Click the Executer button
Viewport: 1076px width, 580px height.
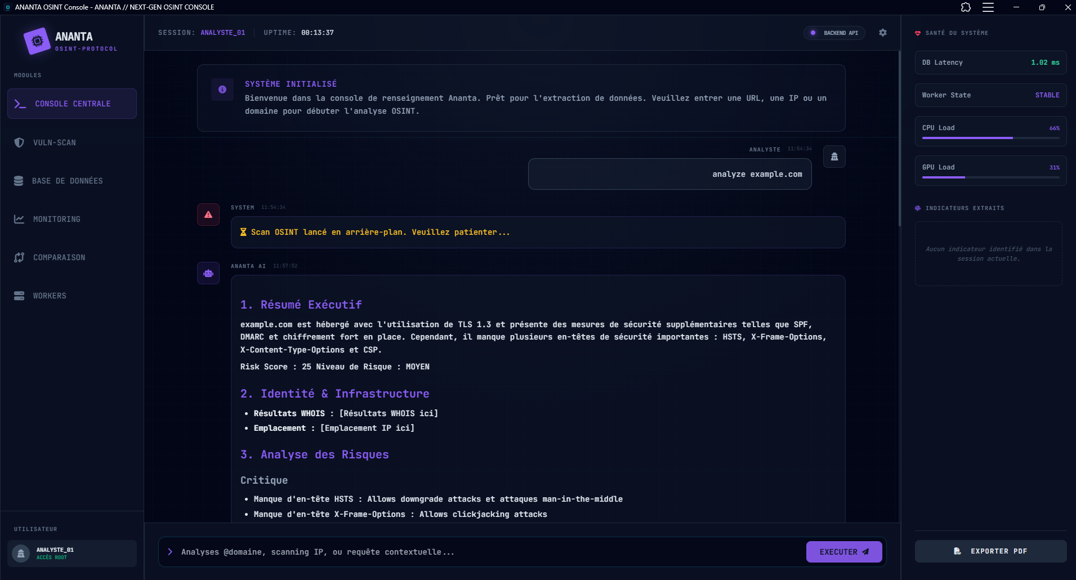coord(844,552)
